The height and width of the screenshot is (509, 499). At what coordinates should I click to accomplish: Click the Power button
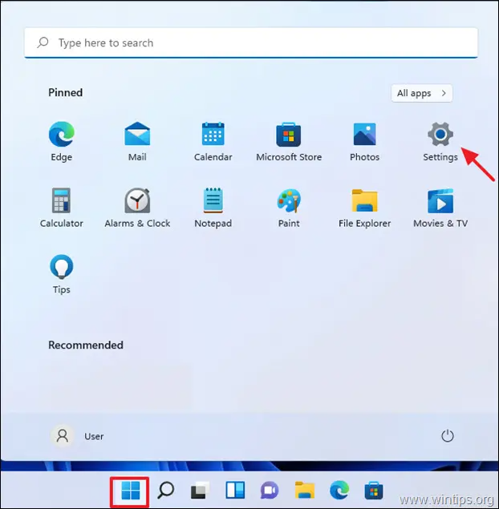tap(448, 436)
